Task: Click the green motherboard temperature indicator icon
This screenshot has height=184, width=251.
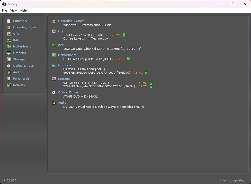Action: [129, 59]
